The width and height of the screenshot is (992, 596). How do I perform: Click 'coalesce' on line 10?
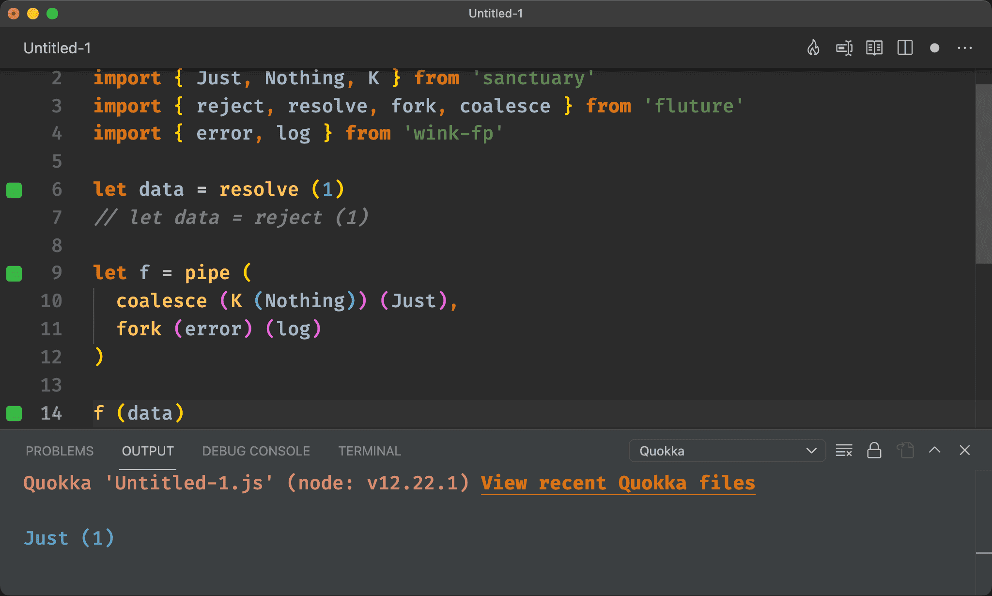(x=162, y=301)
